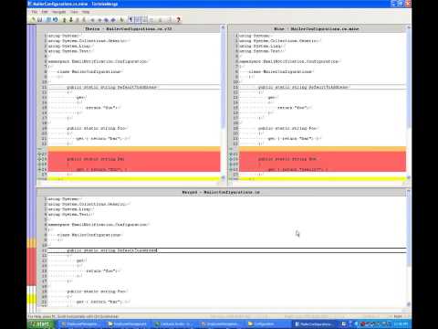
Task: Click namespace line in Mine pane
Action: tap(288, 61)
